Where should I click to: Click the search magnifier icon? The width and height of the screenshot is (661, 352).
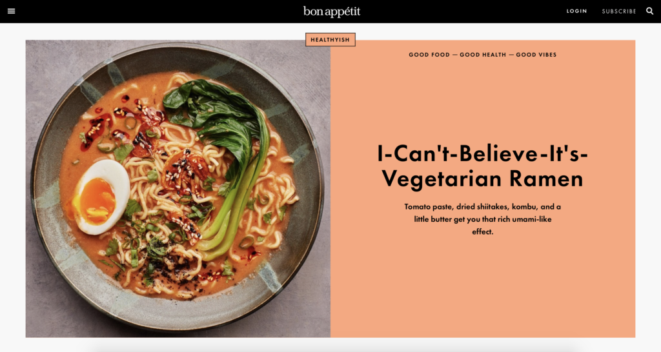click(x=649, y=11)
